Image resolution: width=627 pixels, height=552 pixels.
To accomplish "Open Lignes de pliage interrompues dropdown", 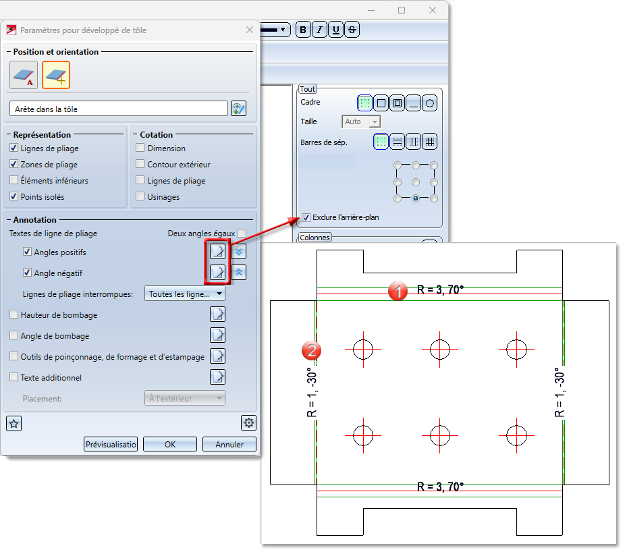I will 185,294.
